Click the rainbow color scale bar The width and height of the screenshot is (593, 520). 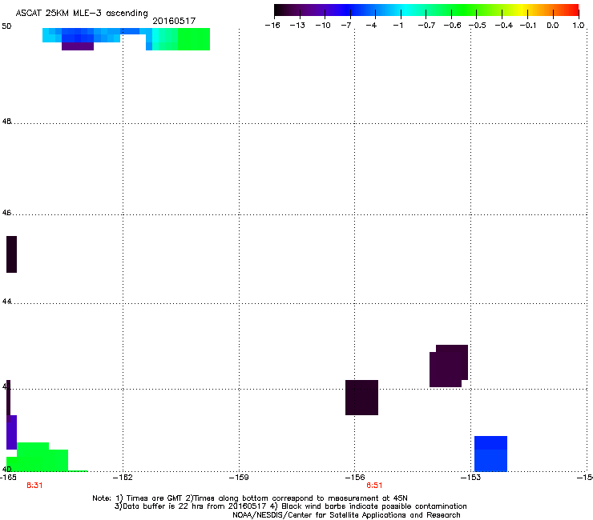[426, 10]
